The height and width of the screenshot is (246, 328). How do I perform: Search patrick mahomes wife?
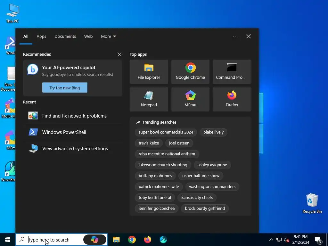[159, 186]
